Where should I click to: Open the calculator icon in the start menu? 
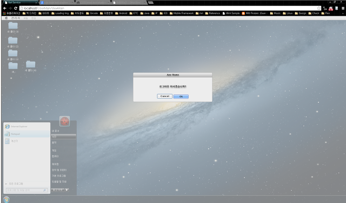point(7,141)
